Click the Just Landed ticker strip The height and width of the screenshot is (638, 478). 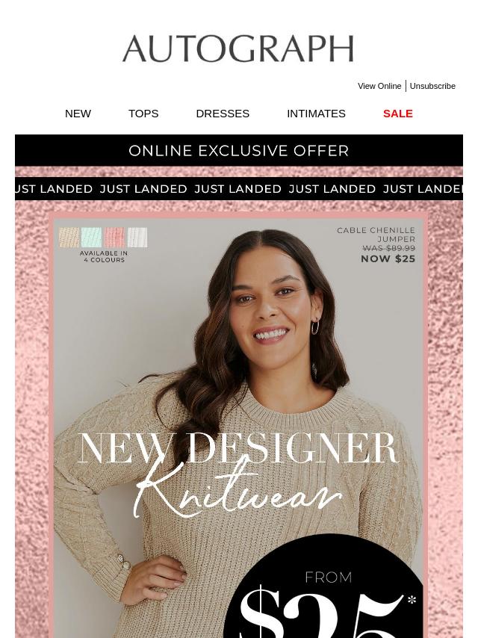click(239, 189)
